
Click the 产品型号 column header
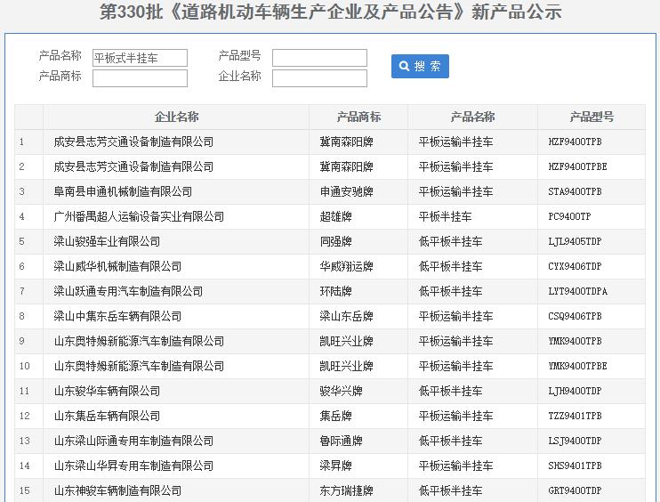(592, 117)
